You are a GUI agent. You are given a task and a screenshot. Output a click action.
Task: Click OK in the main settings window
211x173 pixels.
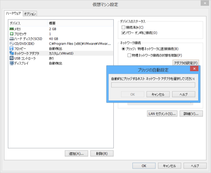144,166
